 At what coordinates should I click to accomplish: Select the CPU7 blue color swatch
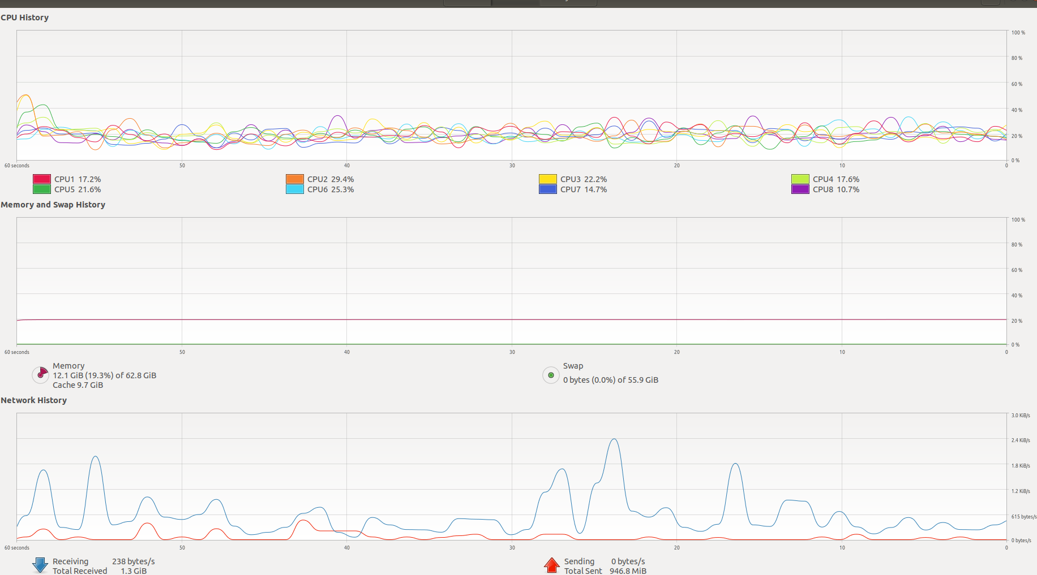pyautogui.click(x=548, y=189)
